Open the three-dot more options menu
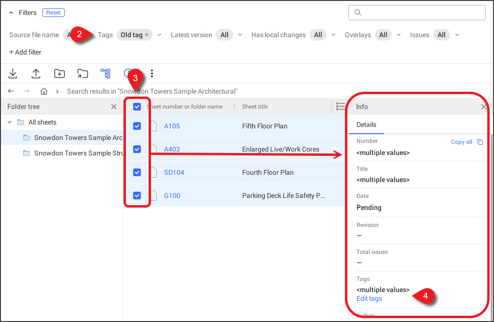The image size is (494, 322). (x=152, y=73)
